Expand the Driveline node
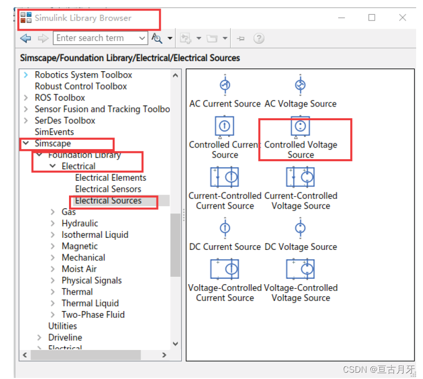Image resolution: width=423 pixels, height=379 pixels. click(x=40, y=337)
